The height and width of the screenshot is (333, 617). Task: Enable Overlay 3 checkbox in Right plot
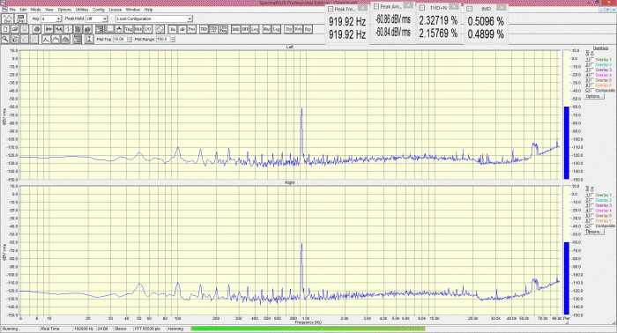pyautogui.click(x=592, y=205)
